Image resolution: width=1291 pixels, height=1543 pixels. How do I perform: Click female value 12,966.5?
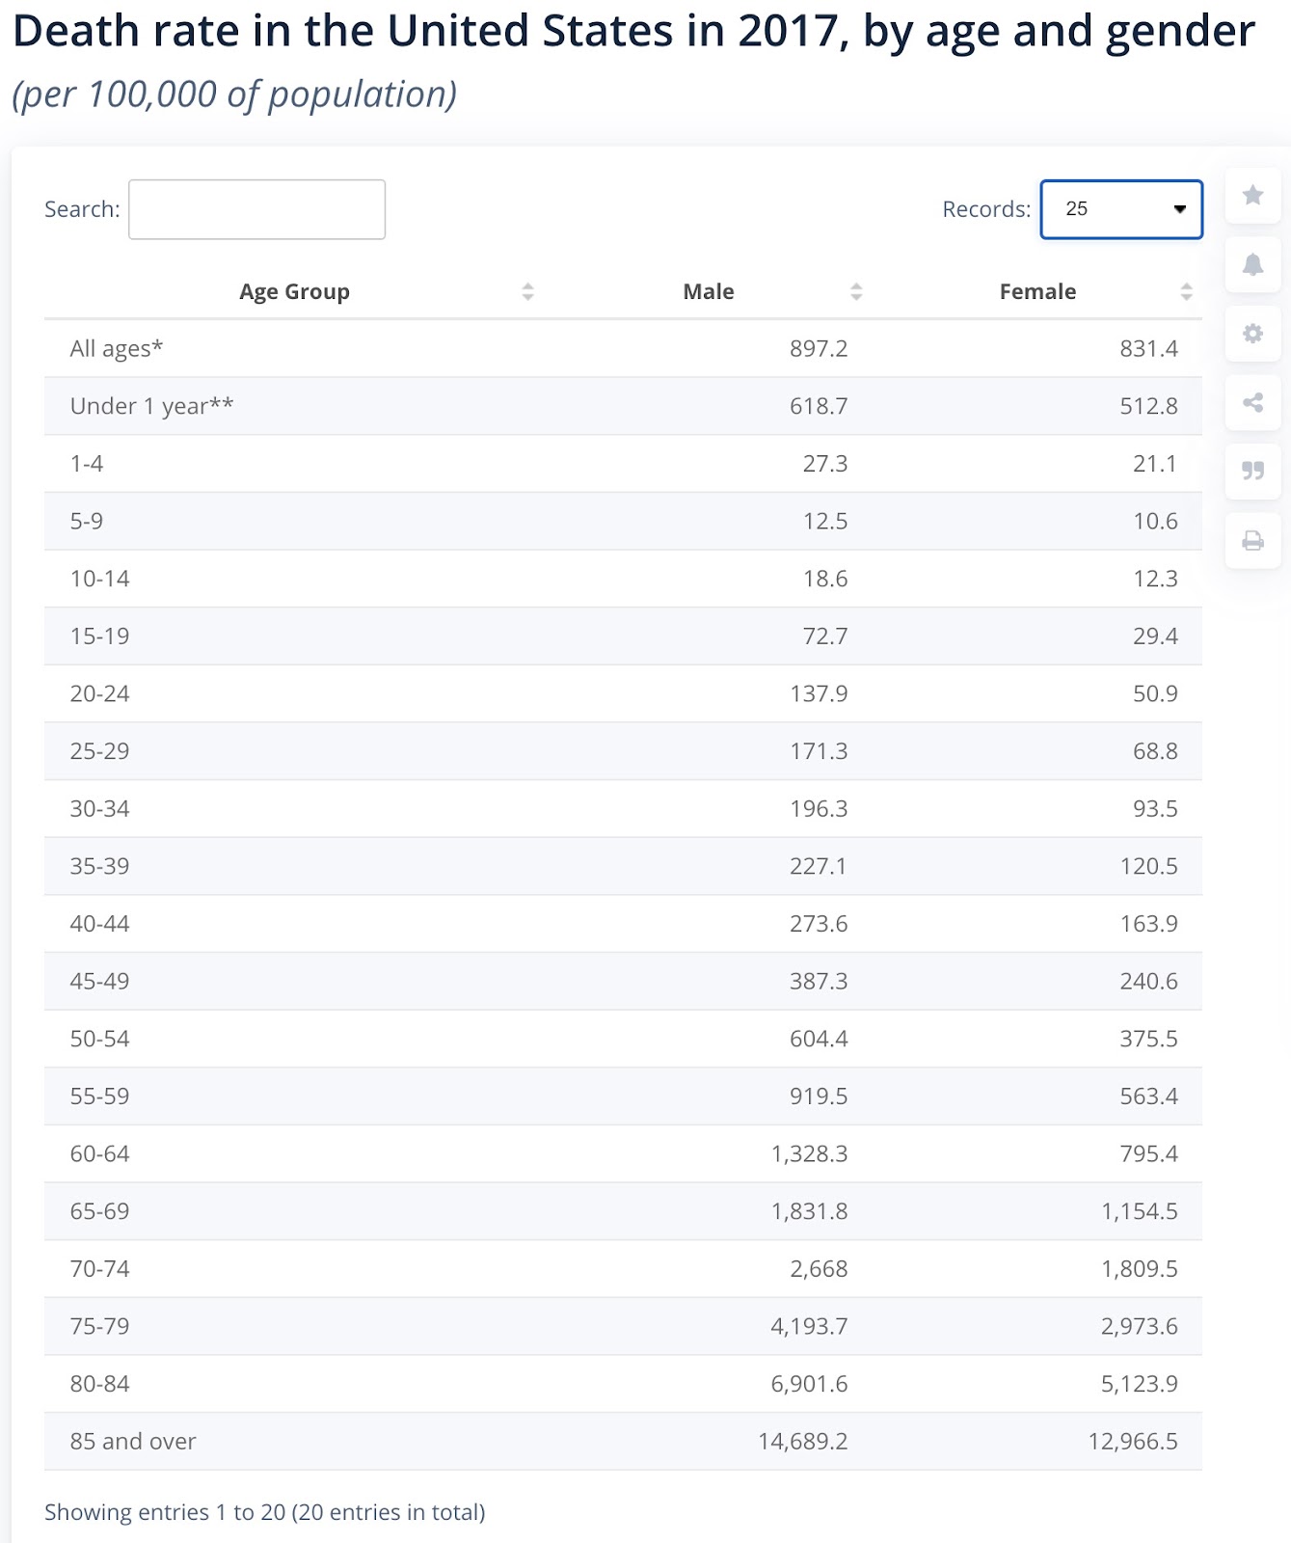pyautogui.click(x=1133, y=1441)
